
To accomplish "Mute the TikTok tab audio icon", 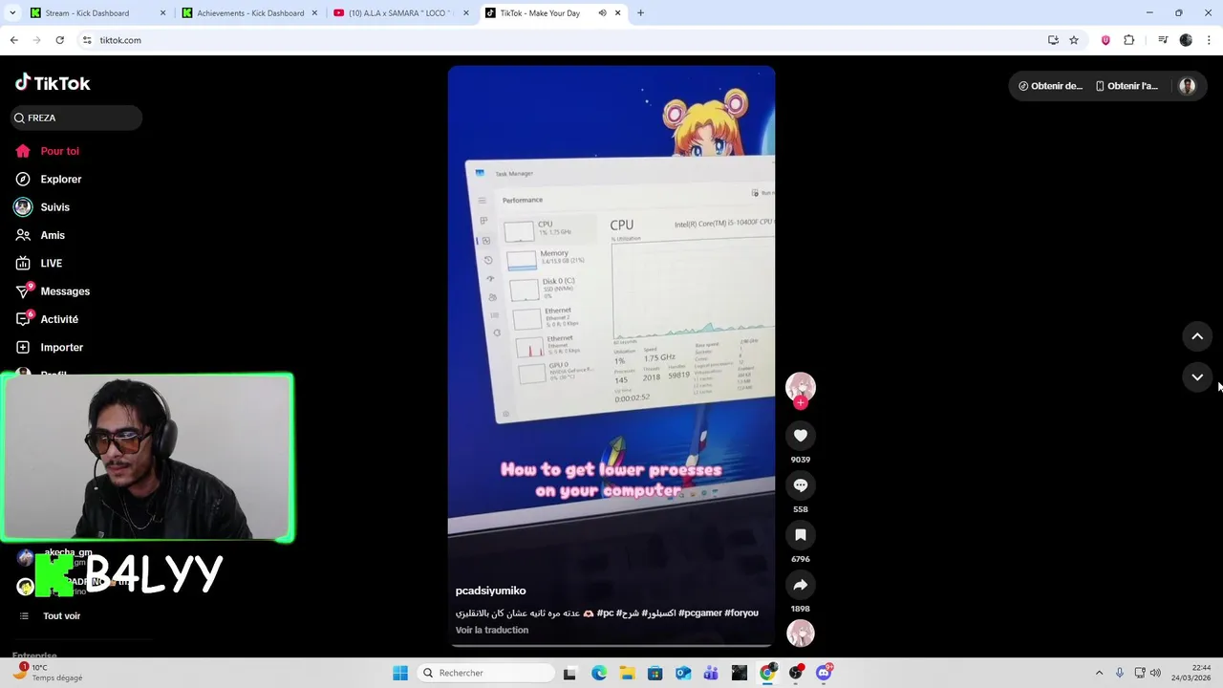I will 602,13.
